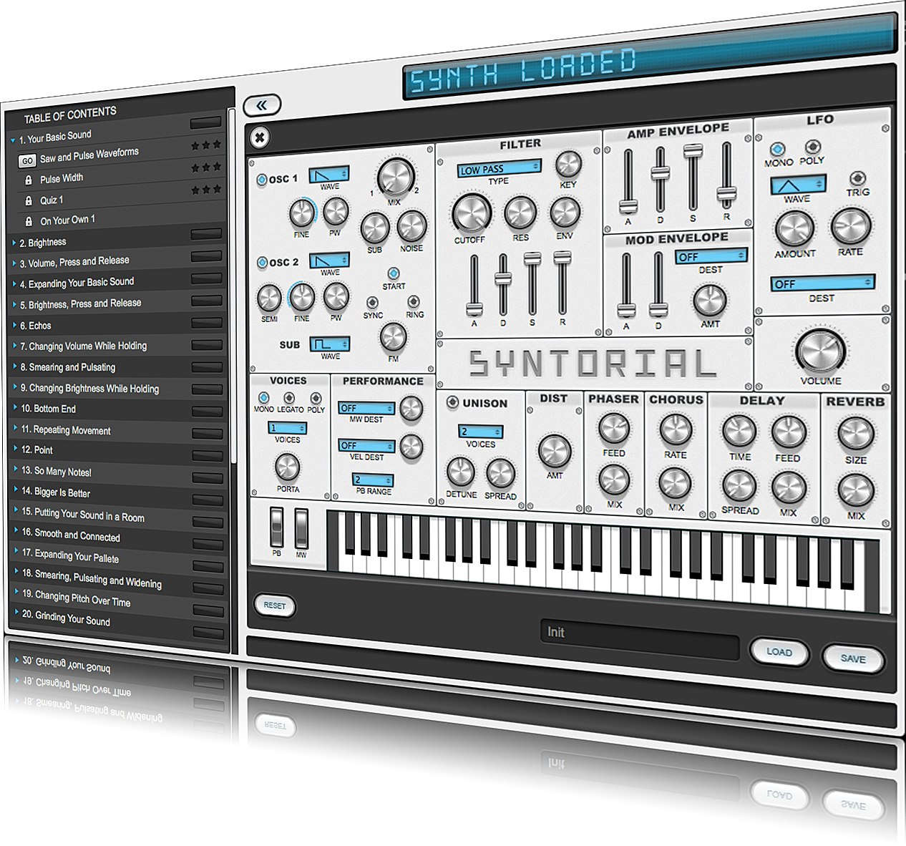Viewport: 906px width, 846px height.
Task: Launch the Saw and Pulse Waveforms lesson with GO
Action: coord(27,161)
